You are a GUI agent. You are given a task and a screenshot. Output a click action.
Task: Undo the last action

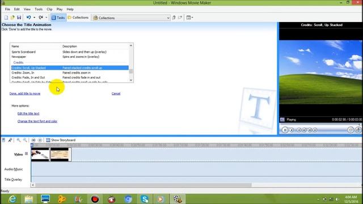tap(29, 18)
